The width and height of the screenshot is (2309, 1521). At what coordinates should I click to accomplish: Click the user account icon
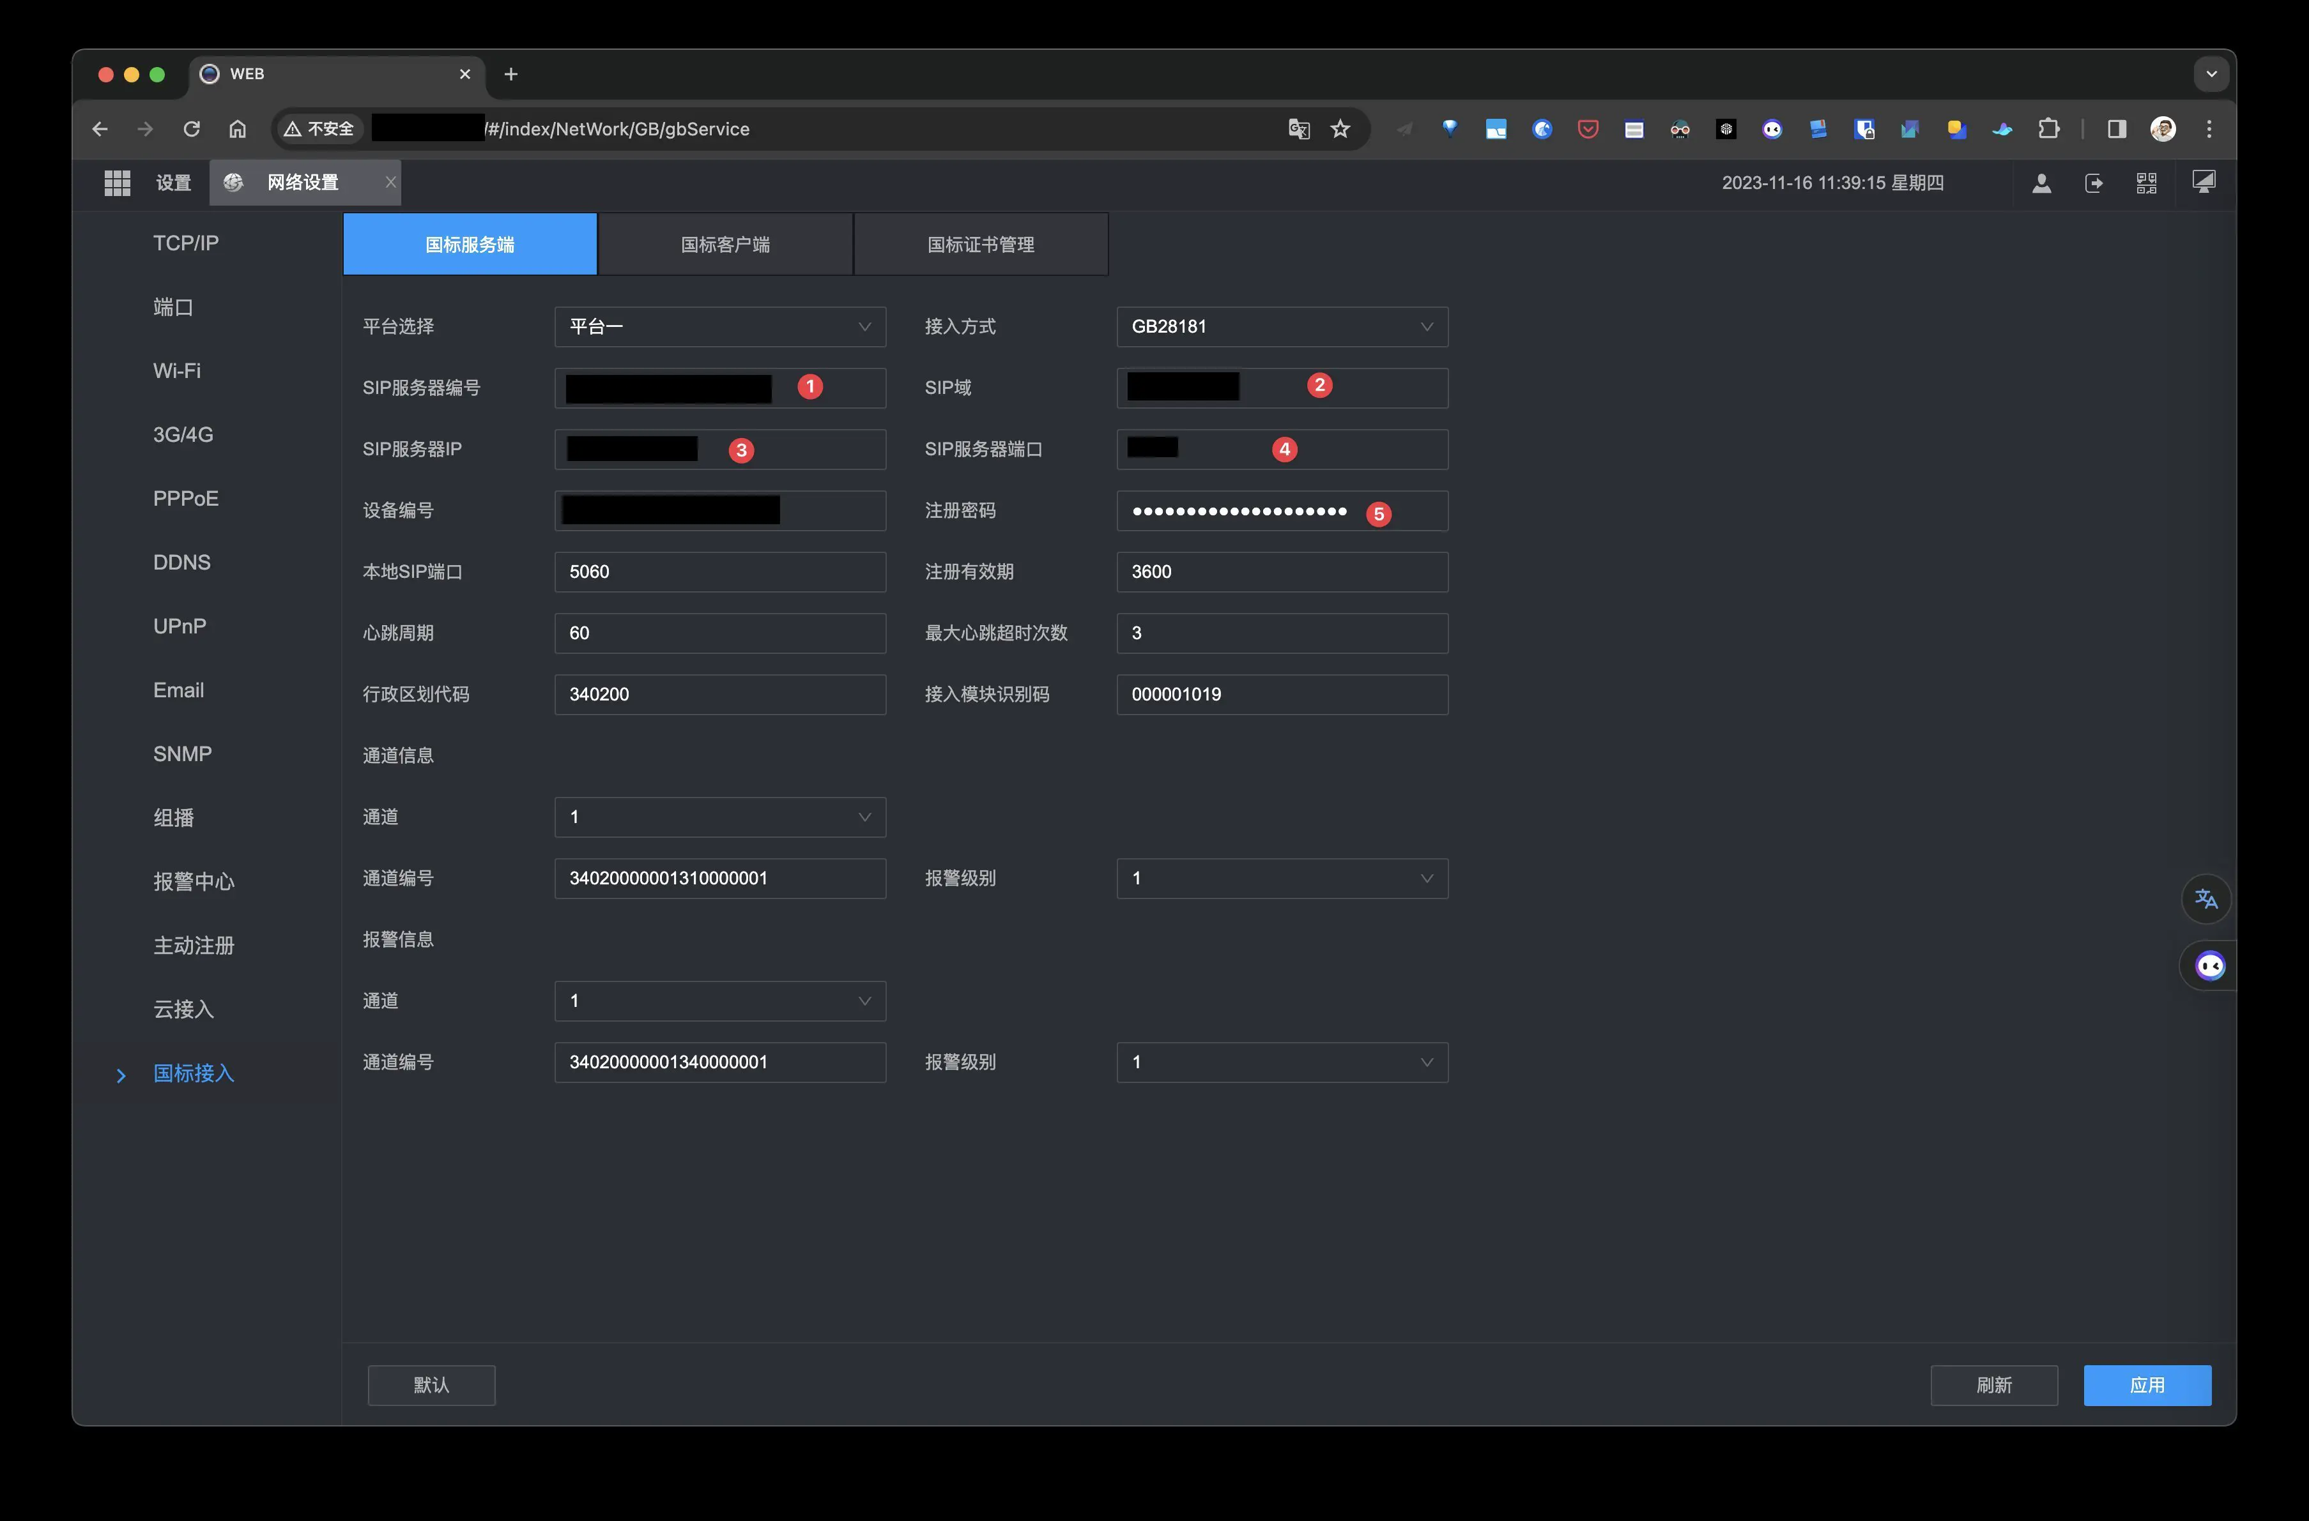click(2041, 183)
